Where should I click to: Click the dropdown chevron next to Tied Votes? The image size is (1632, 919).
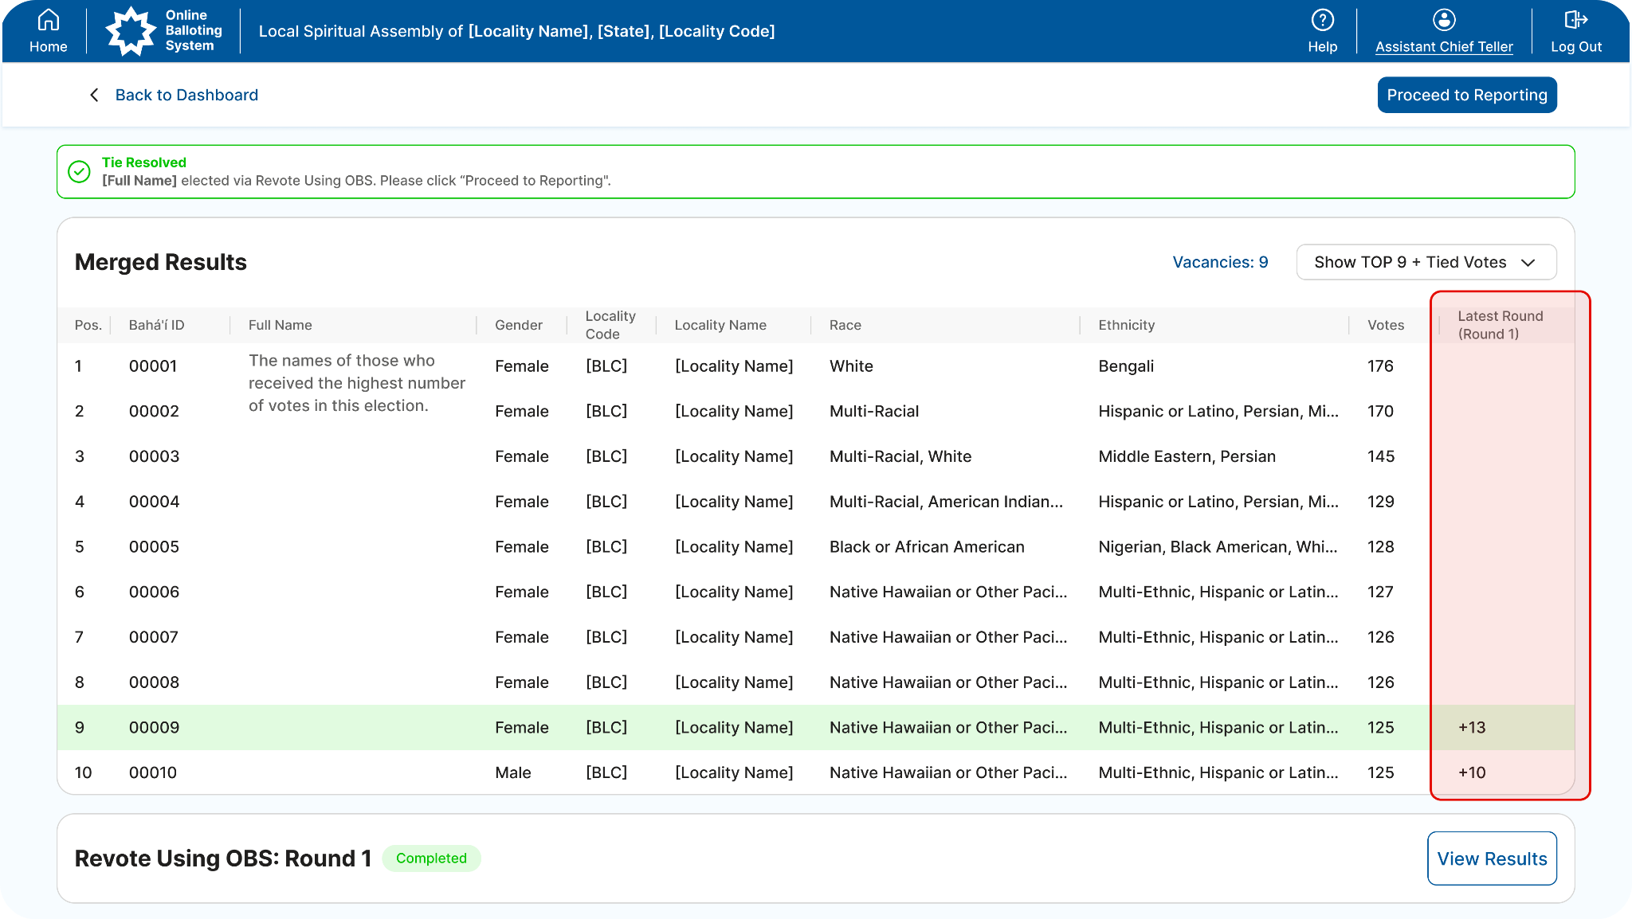pyautogui.click(x=1528, y=263)
